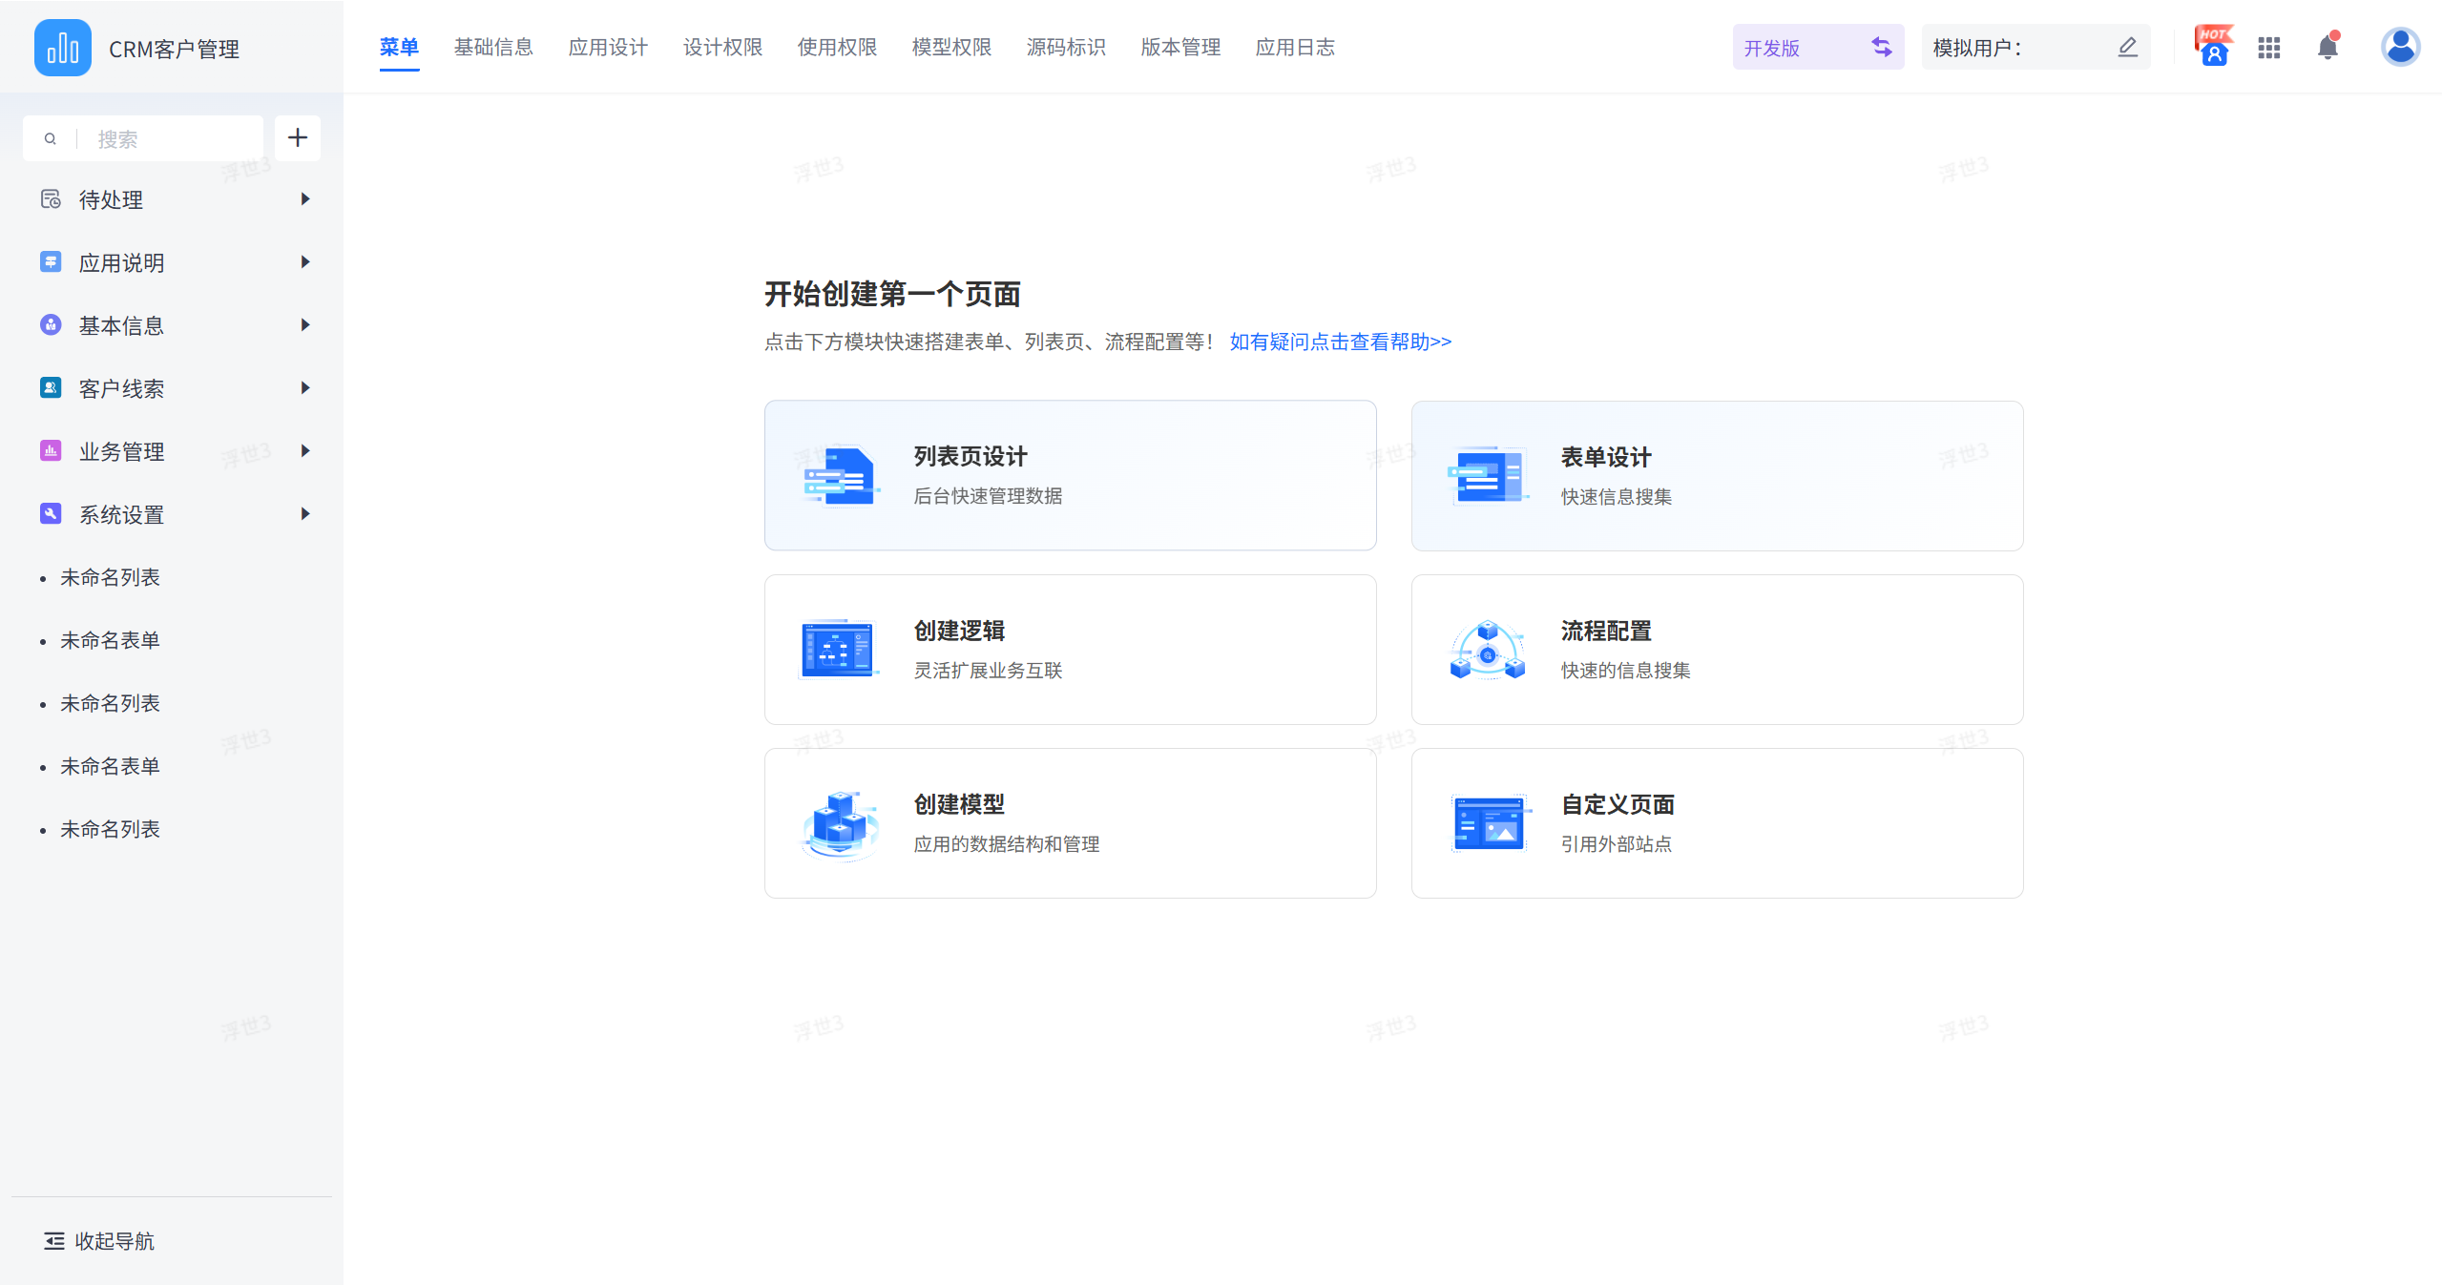Open the 版本管理 tab
This screenshot has width=2442, height=1285.
coord(1180,48)
